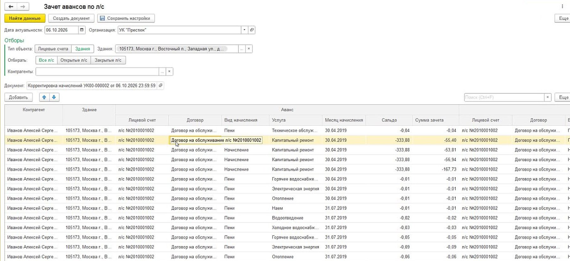Click the Сумма зачета column header
The image size is (570, 261).
pyautogui.click(x=435, y=120)
